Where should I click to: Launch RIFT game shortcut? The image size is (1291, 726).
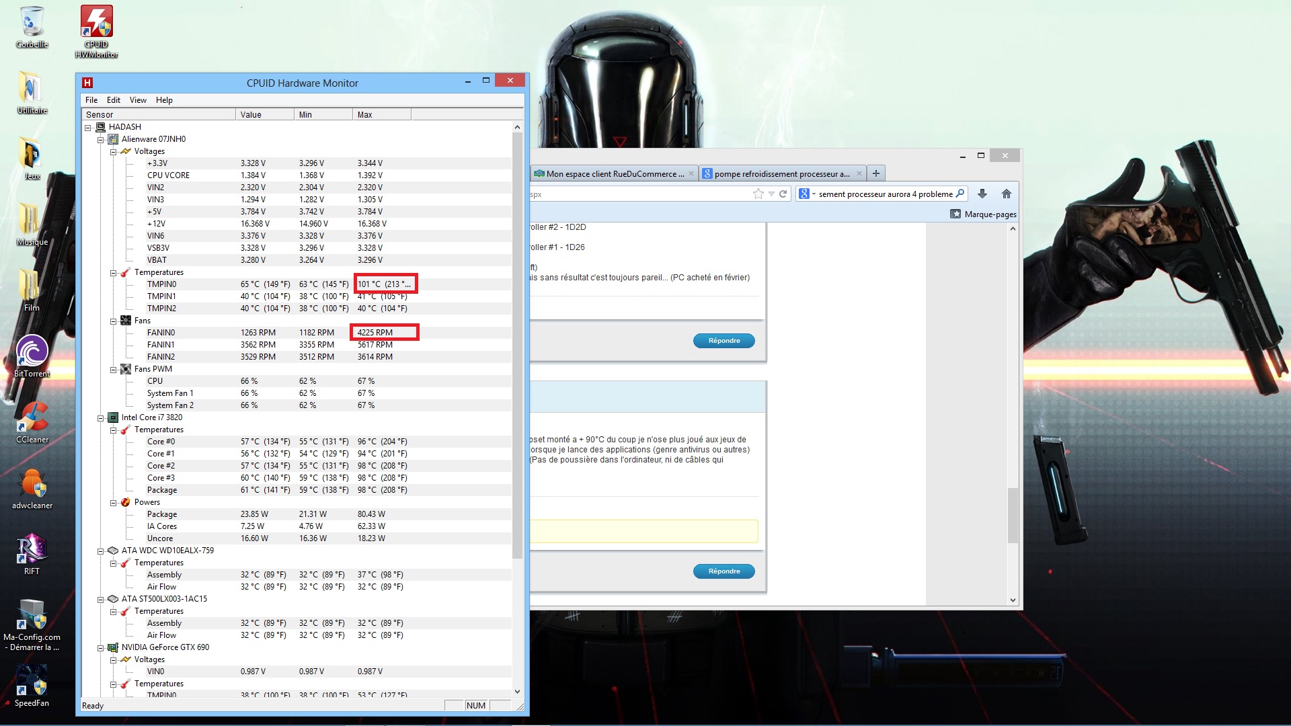pos(32,554)
